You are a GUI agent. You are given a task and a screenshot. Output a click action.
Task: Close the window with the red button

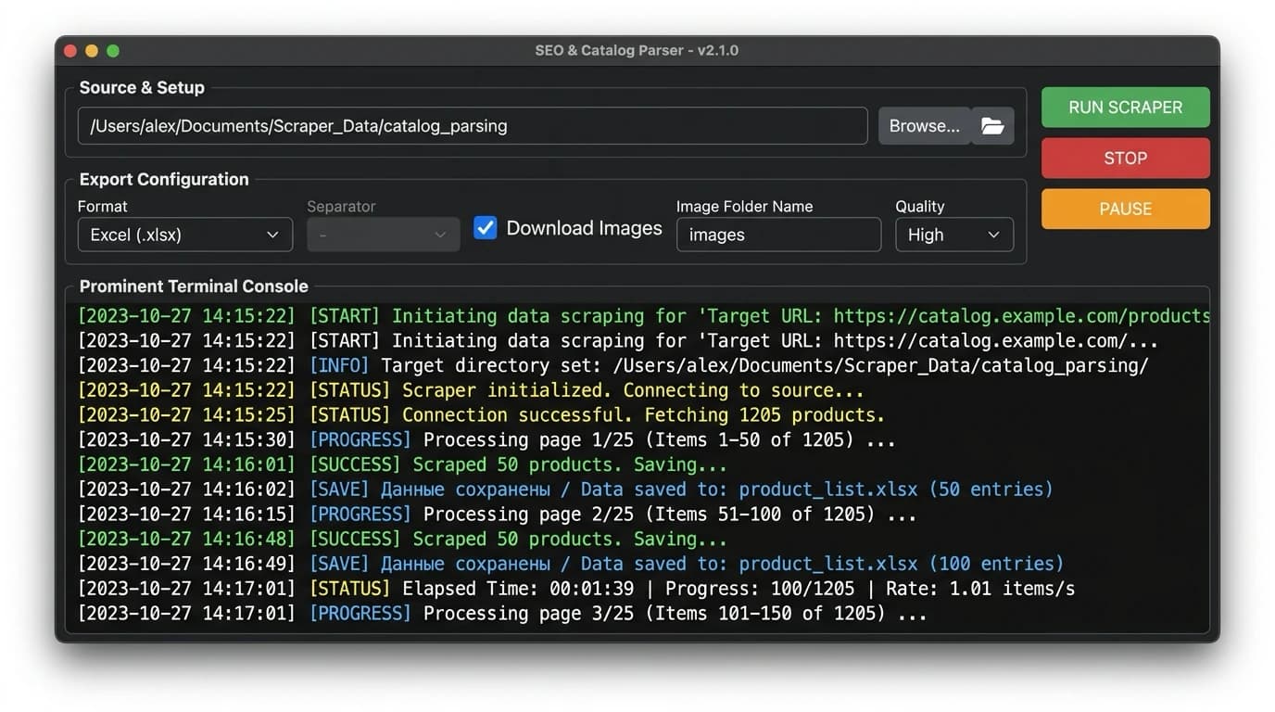[x=70, y=51]
